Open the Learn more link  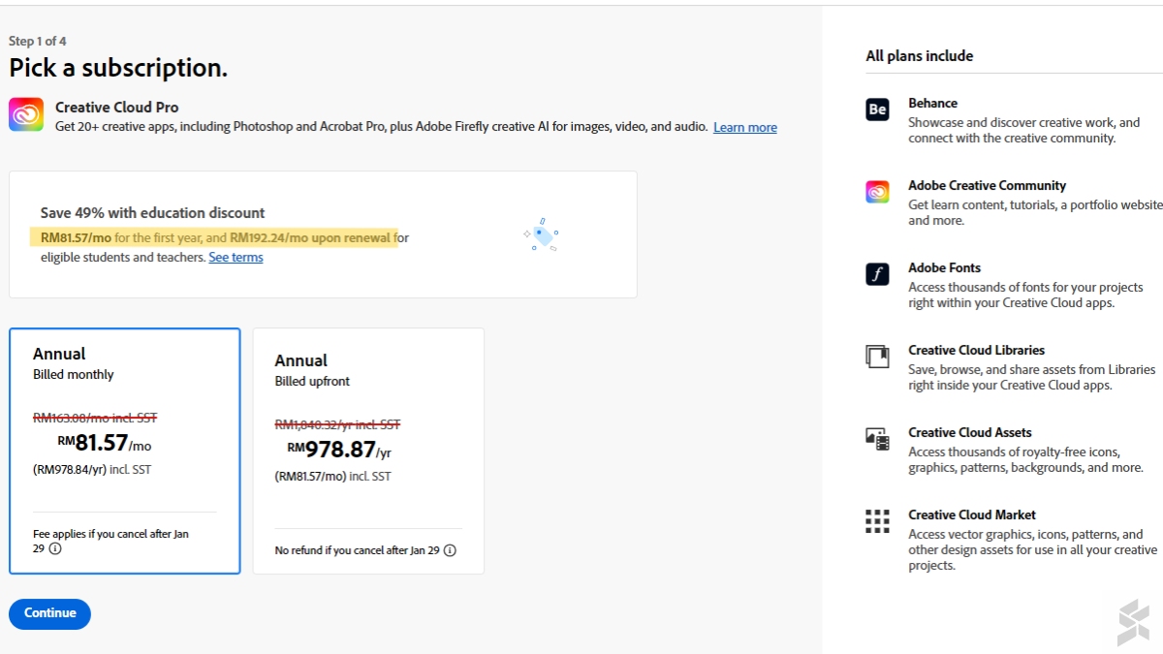744,127
